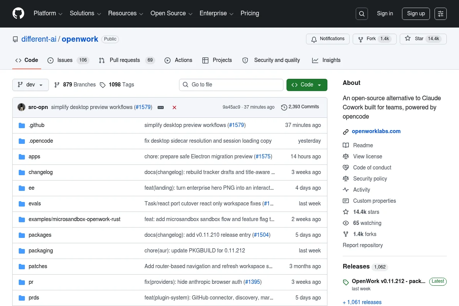Click the failed status X on latest commit
Viewport: 459px width, 306px height.
(174, 107)
